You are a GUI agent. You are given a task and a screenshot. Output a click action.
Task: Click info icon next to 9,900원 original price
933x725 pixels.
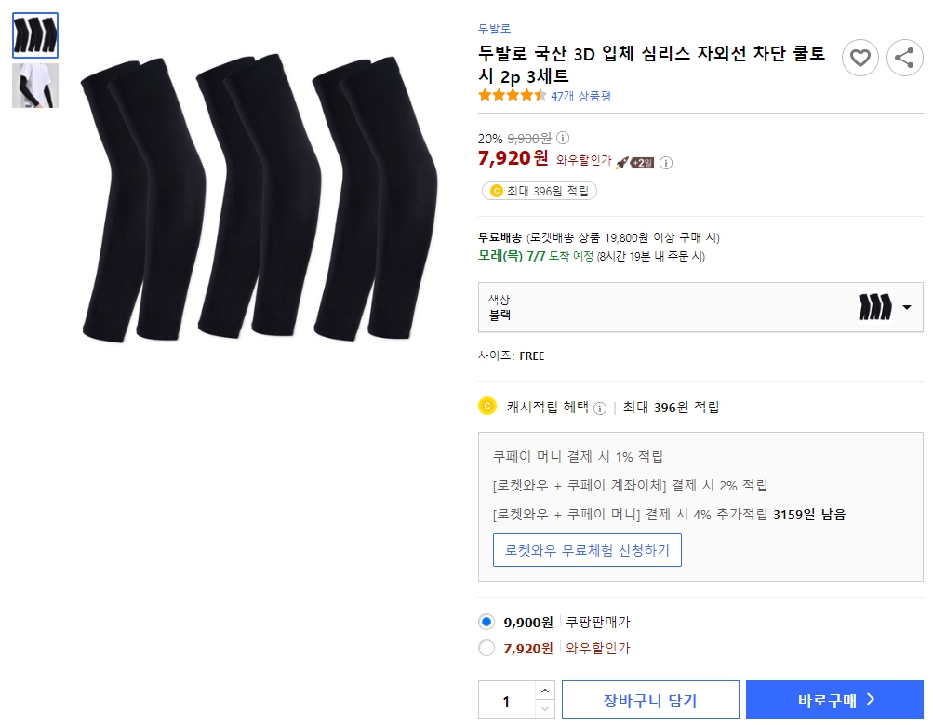point(565,136)
